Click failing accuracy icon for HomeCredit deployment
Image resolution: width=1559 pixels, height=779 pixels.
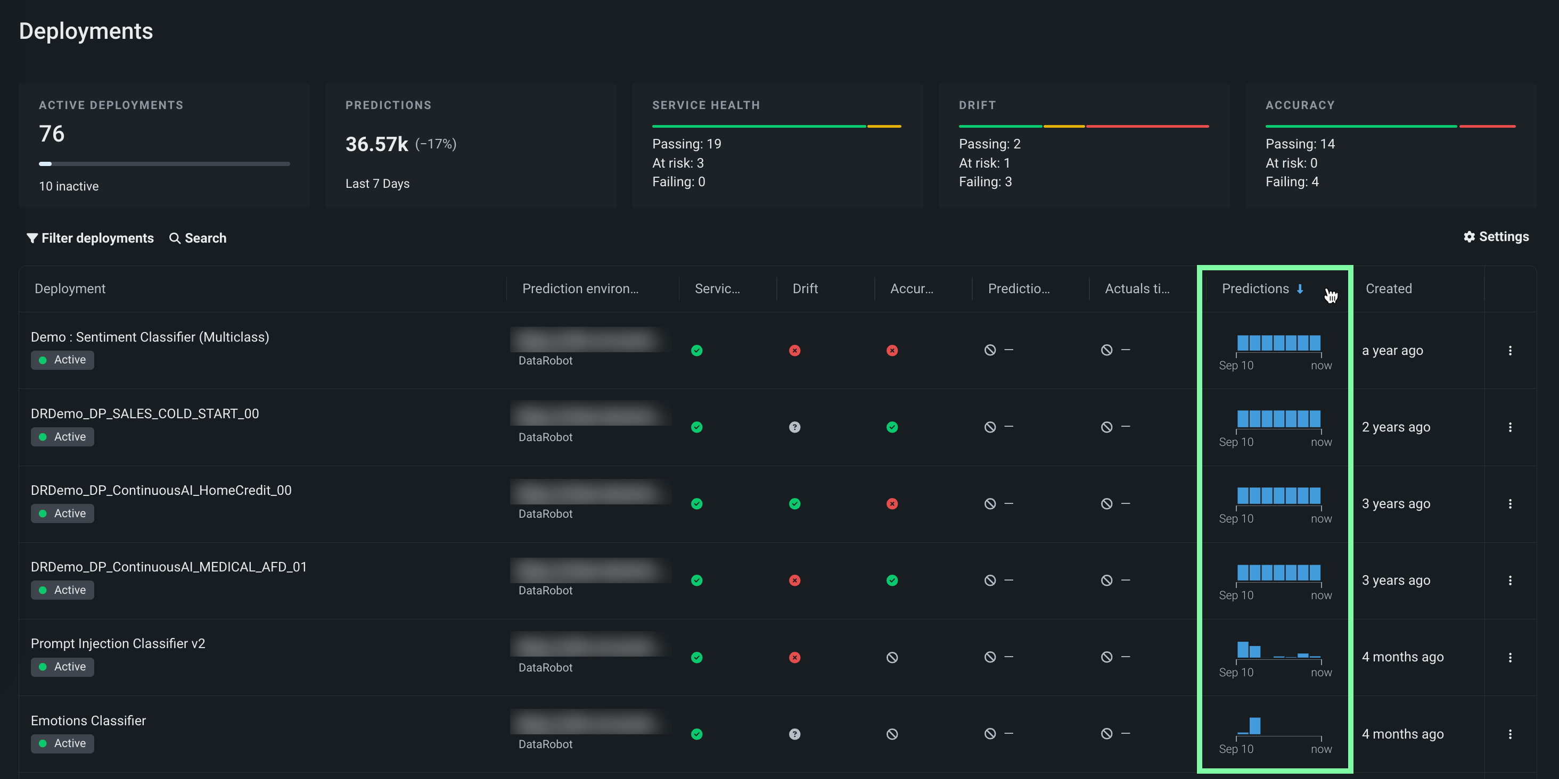coord(891,504)
